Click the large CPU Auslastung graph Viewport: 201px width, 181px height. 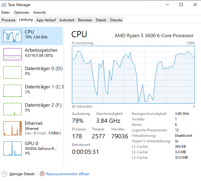tap(133, 75)
